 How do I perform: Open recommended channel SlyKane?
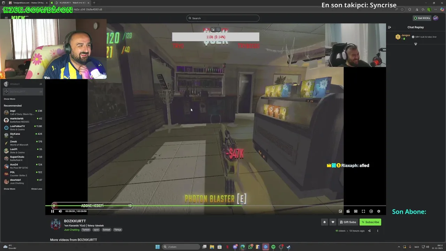pyautogui.click(x=23, y=135)
